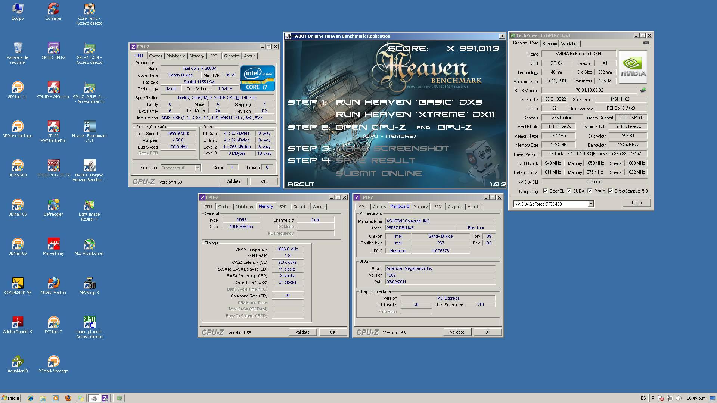Click Validate in CPU-Z Mainboard window
The image size is (717, 403).
(457, 332)
